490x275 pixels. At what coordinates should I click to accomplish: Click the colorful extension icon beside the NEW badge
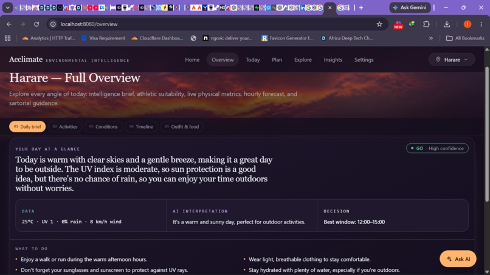click(x=412, y=24)
